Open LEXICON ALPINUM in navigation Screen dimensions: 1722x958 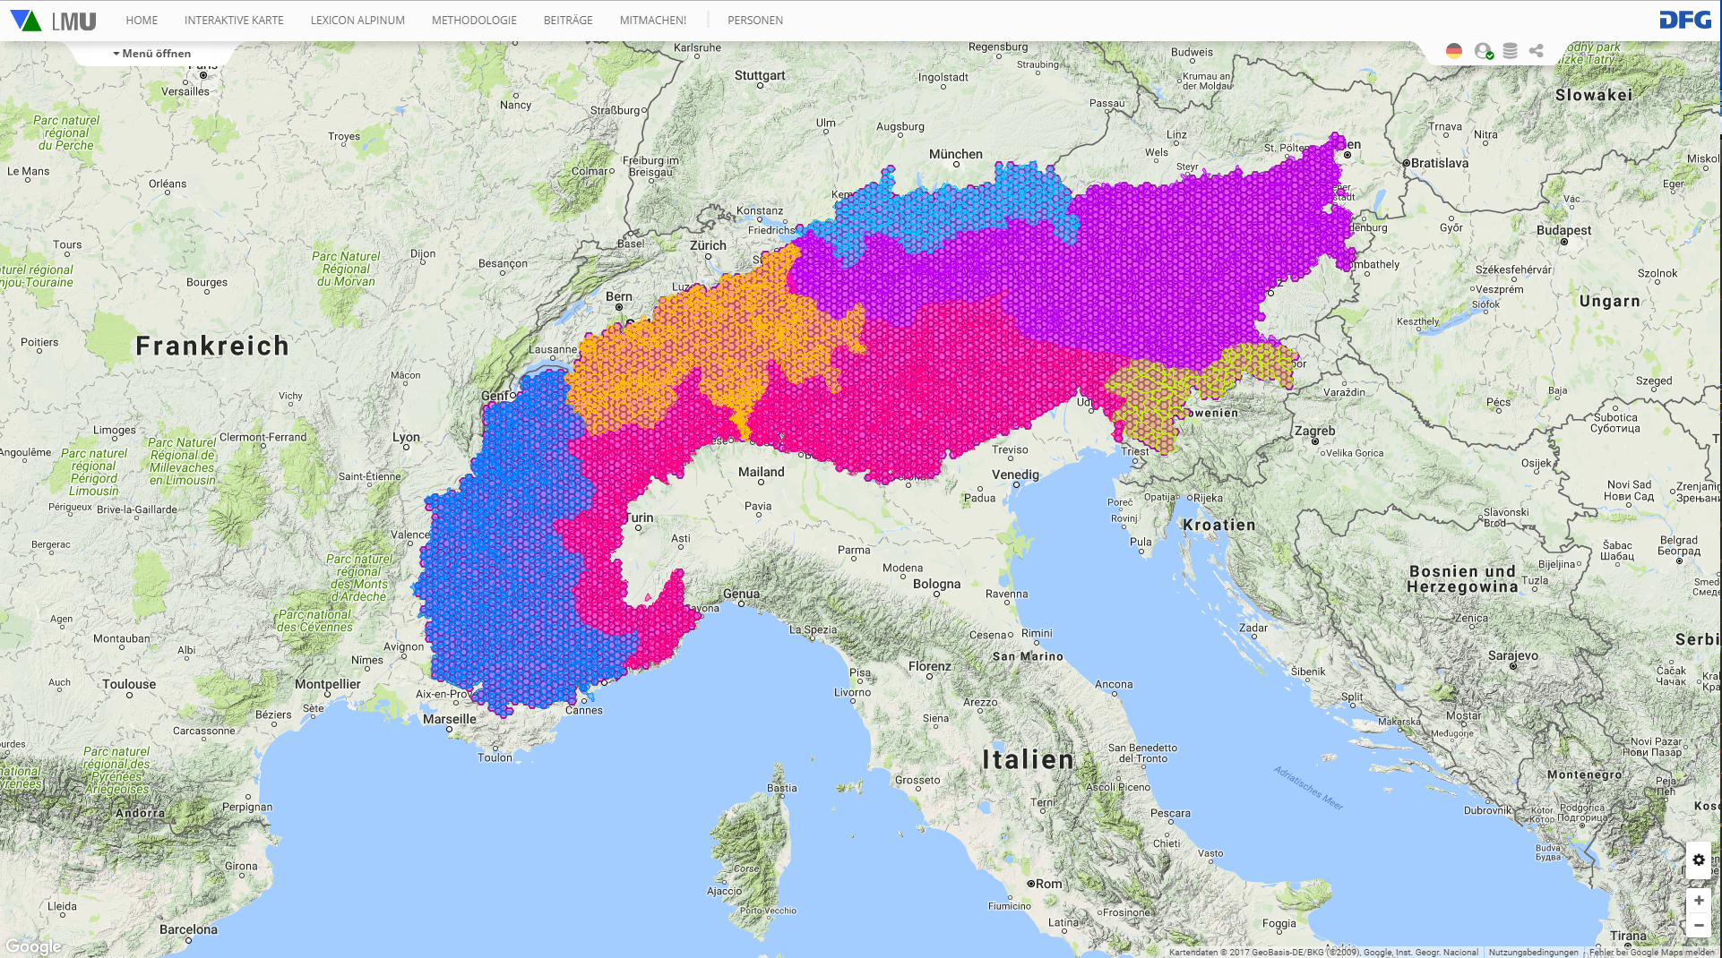[357, 21]
